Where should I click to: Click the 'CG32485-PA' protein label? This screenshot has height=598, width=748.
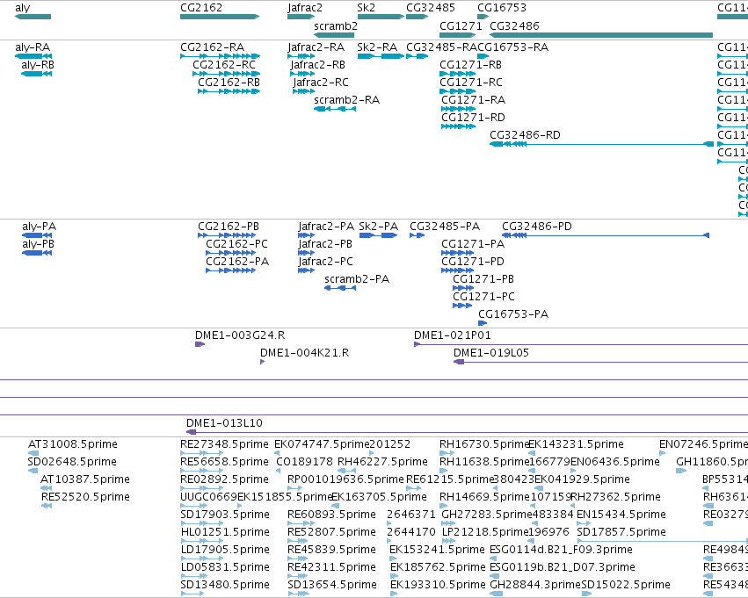click(x=445, y=227)
